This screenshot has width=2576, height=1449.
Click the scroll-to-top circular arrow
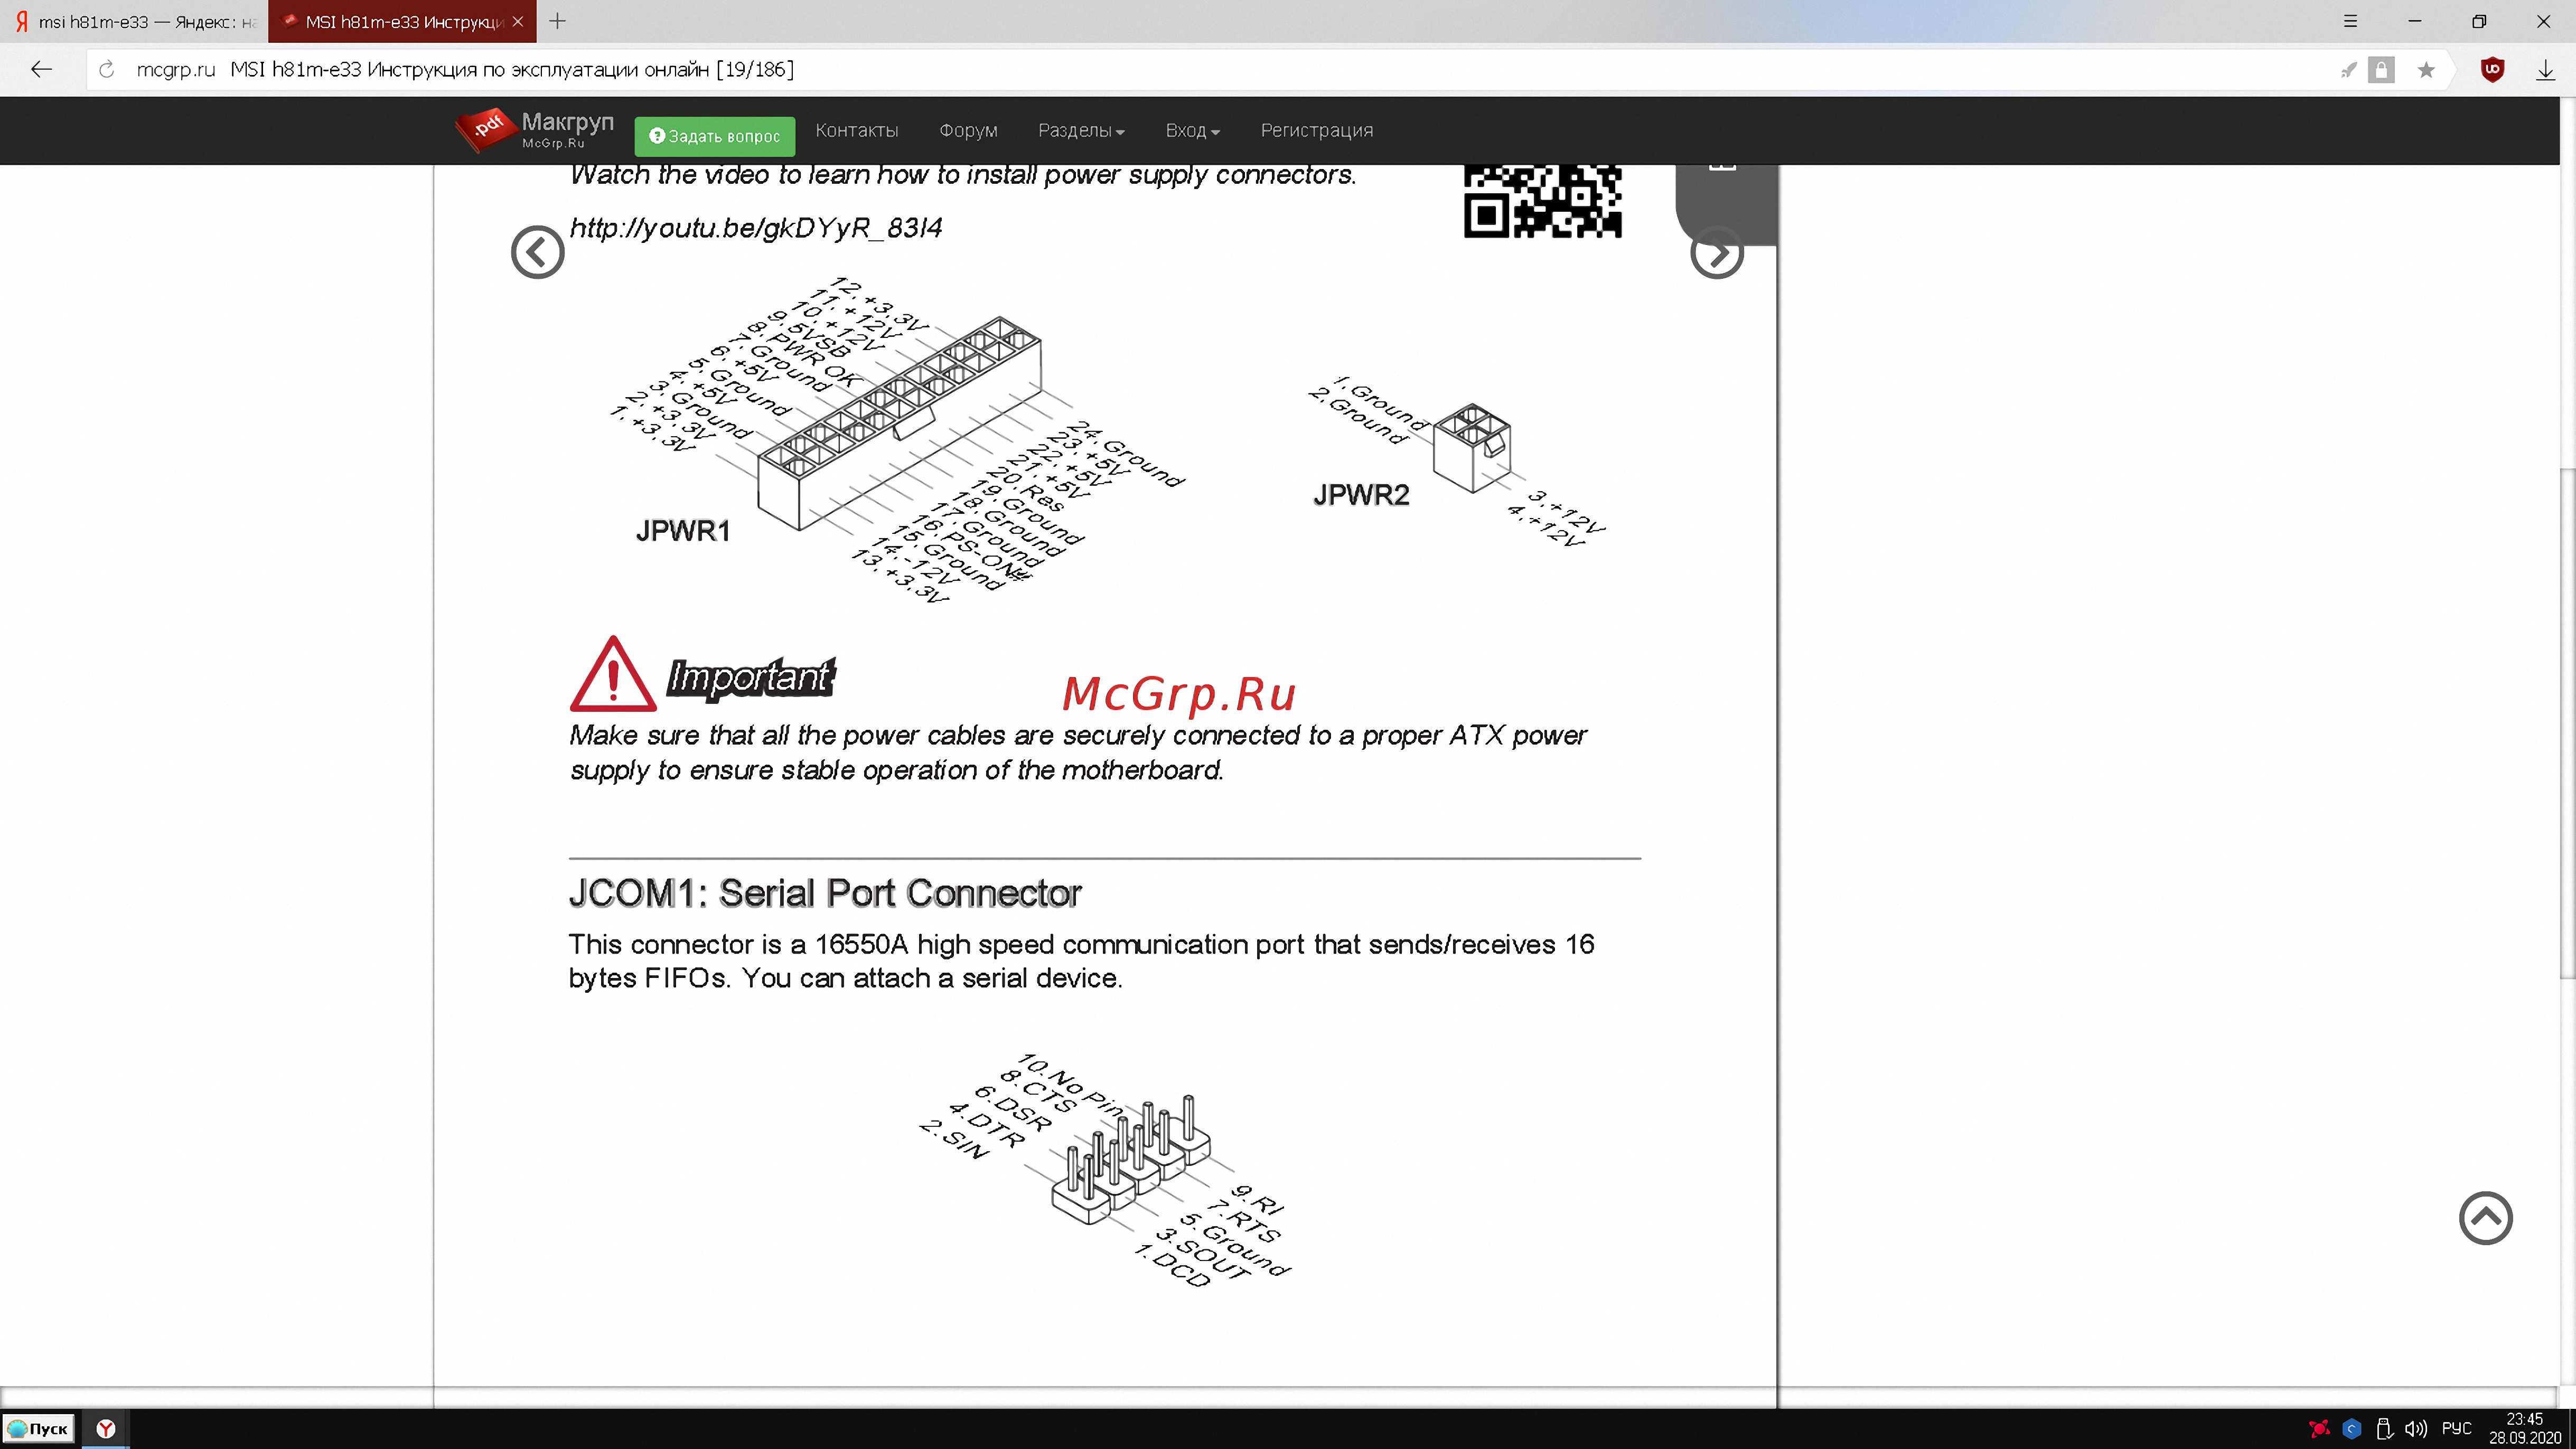(x=2486, y=1218)
